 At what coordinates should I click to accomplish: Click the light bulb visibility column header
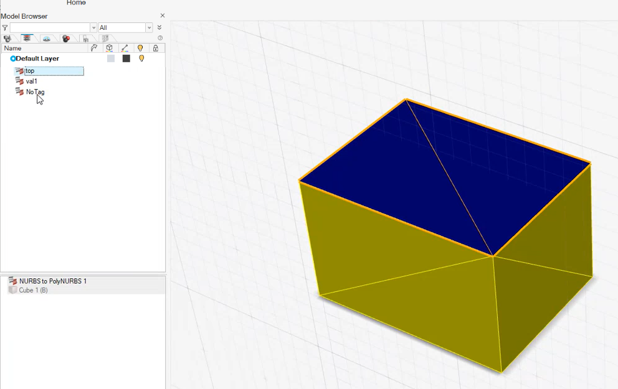(140, 48)
